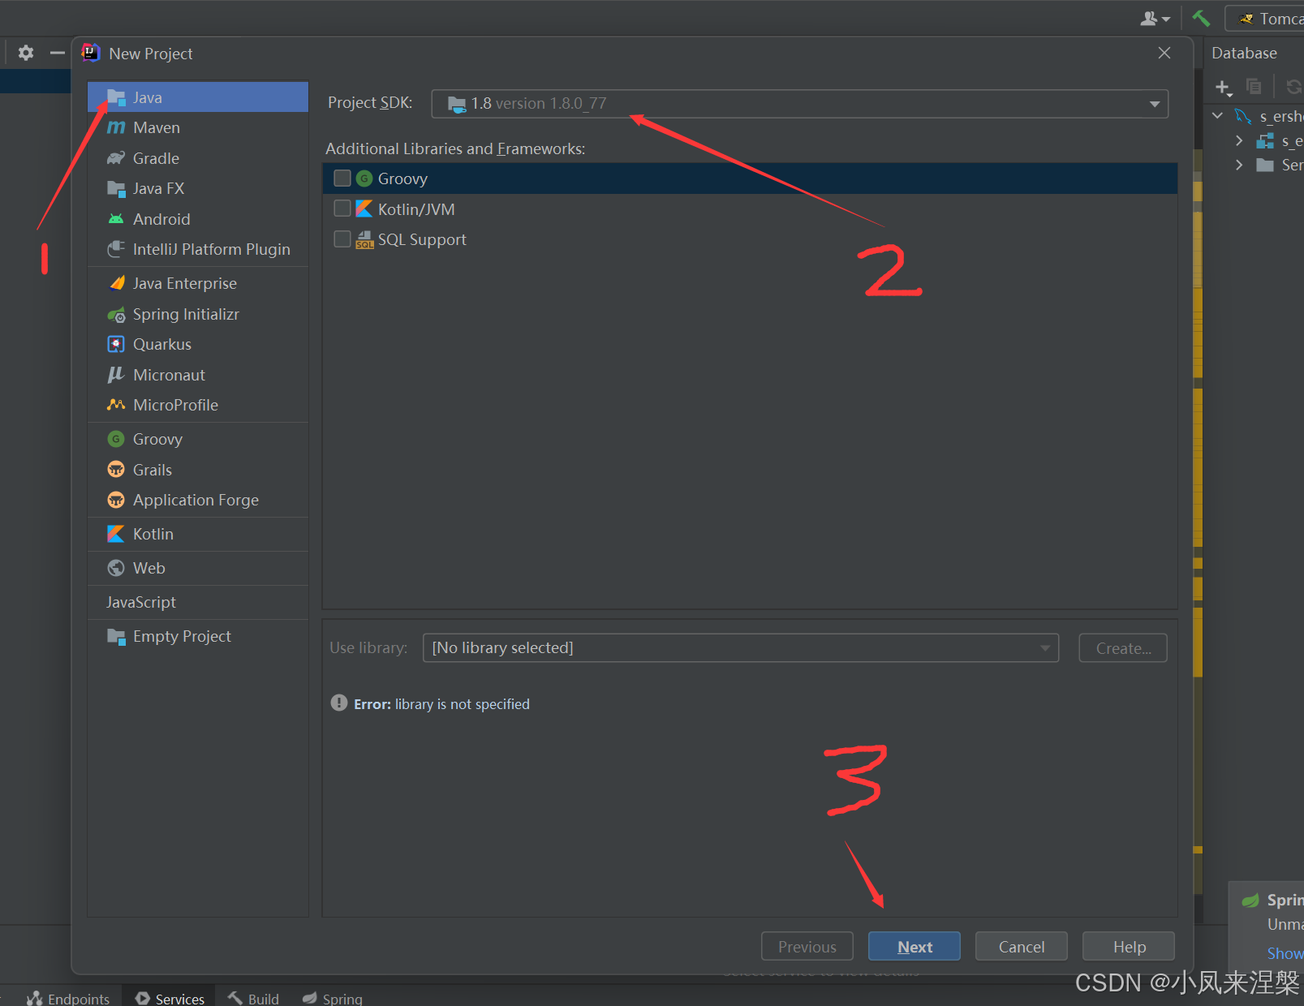Open Help for New Project
Image resolution: width=1304 pixels, height=1006 pixels.
1129,947
